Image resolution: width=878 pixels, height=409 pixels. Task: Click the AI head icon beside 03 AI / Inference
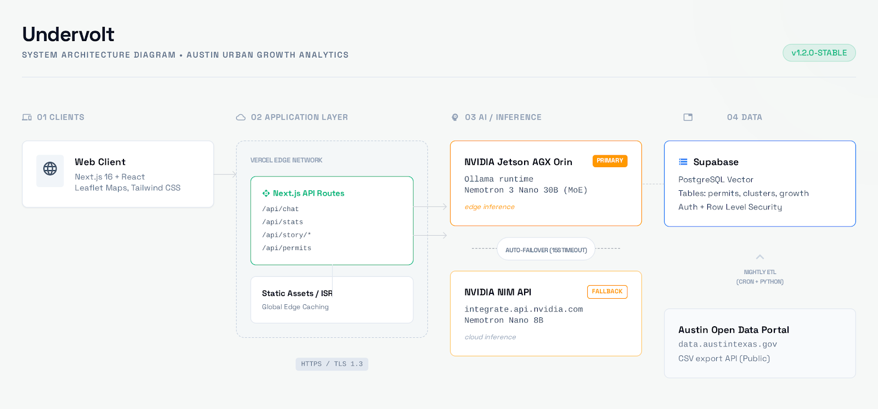[455, 117]
